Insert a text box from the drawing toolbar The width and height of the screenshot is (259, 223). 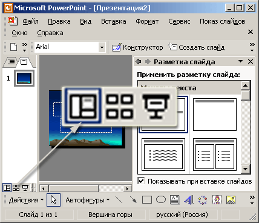click(x=174, y=200)
